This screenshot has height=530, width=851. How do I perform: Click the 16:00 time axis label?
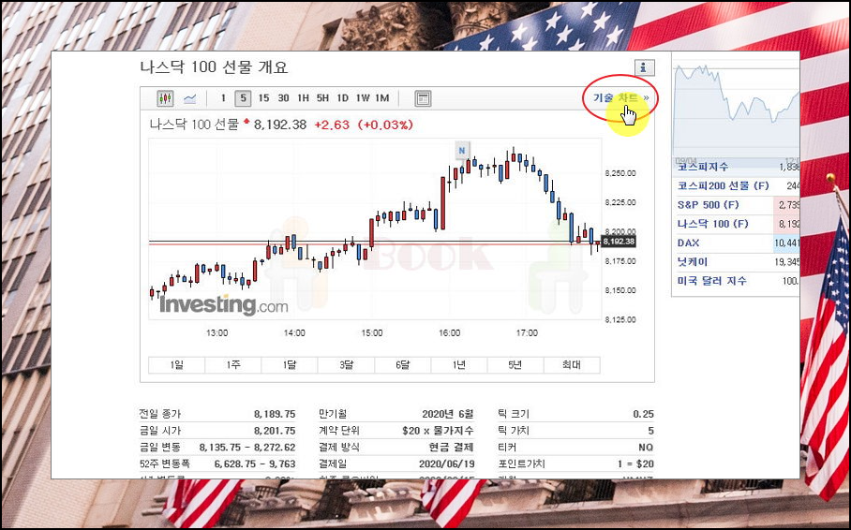coord(449,332)
